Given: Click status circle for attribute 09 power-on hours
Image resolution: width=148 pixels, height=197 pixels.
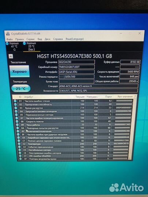Looking at the screenshot, I should [x=18, y=125].
